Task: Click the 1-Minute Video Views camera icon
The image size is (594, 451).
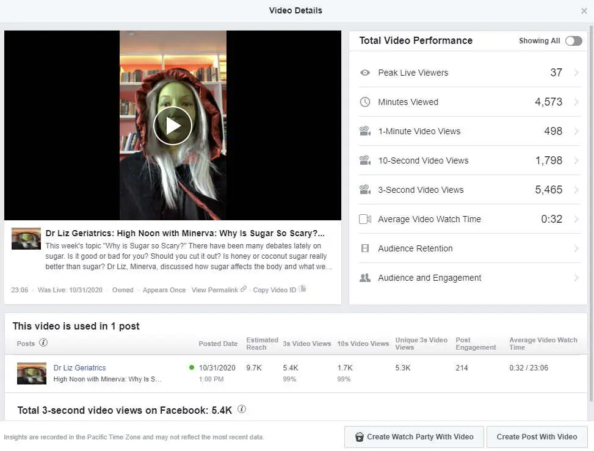Action: click(365, 131)
